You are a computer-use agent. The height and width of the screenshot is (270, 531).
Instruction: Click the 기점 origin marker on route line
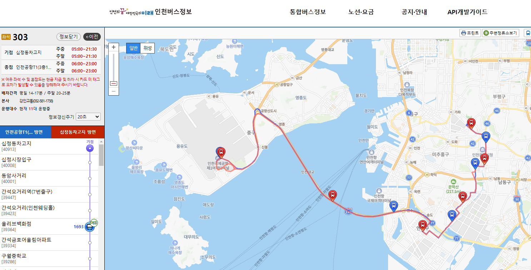[90, 148]
